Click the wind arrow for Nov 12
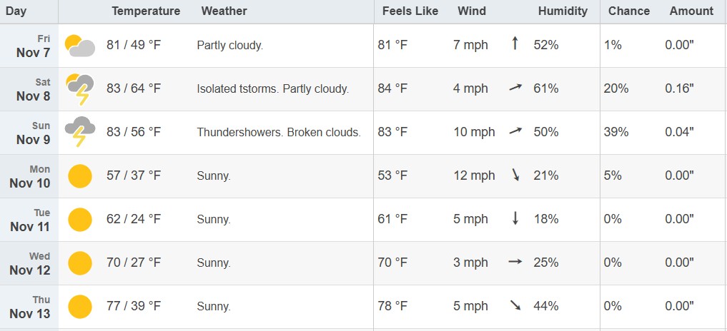The width and height of the screenshot is (727, 331). click(x=515, y=262)
